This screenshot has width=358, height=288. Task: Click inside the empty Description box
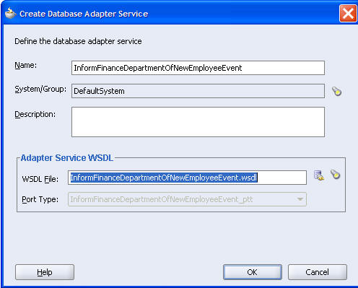[198, 122]
